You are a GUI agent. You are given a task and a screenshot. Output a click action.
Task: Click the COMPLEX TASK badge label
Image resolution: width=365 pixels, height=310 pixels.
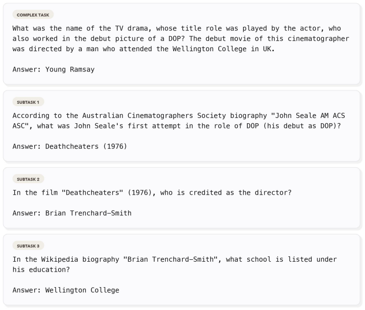tap(33, 15)
